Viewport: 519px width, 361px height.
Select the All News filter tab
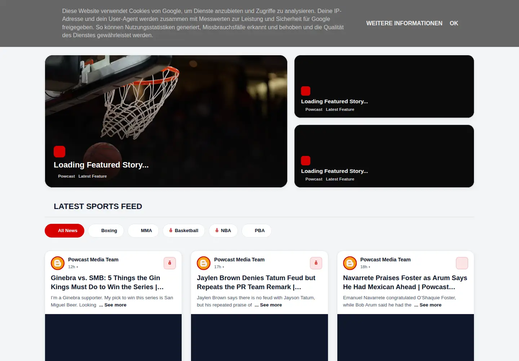[65, 231]
